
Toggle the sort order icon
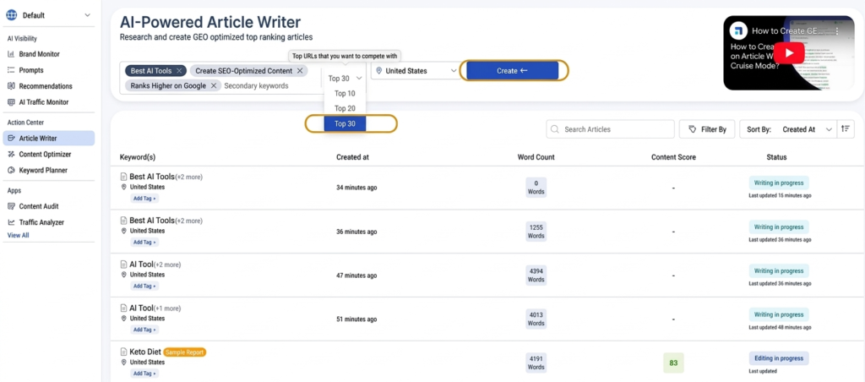(845, 129)
